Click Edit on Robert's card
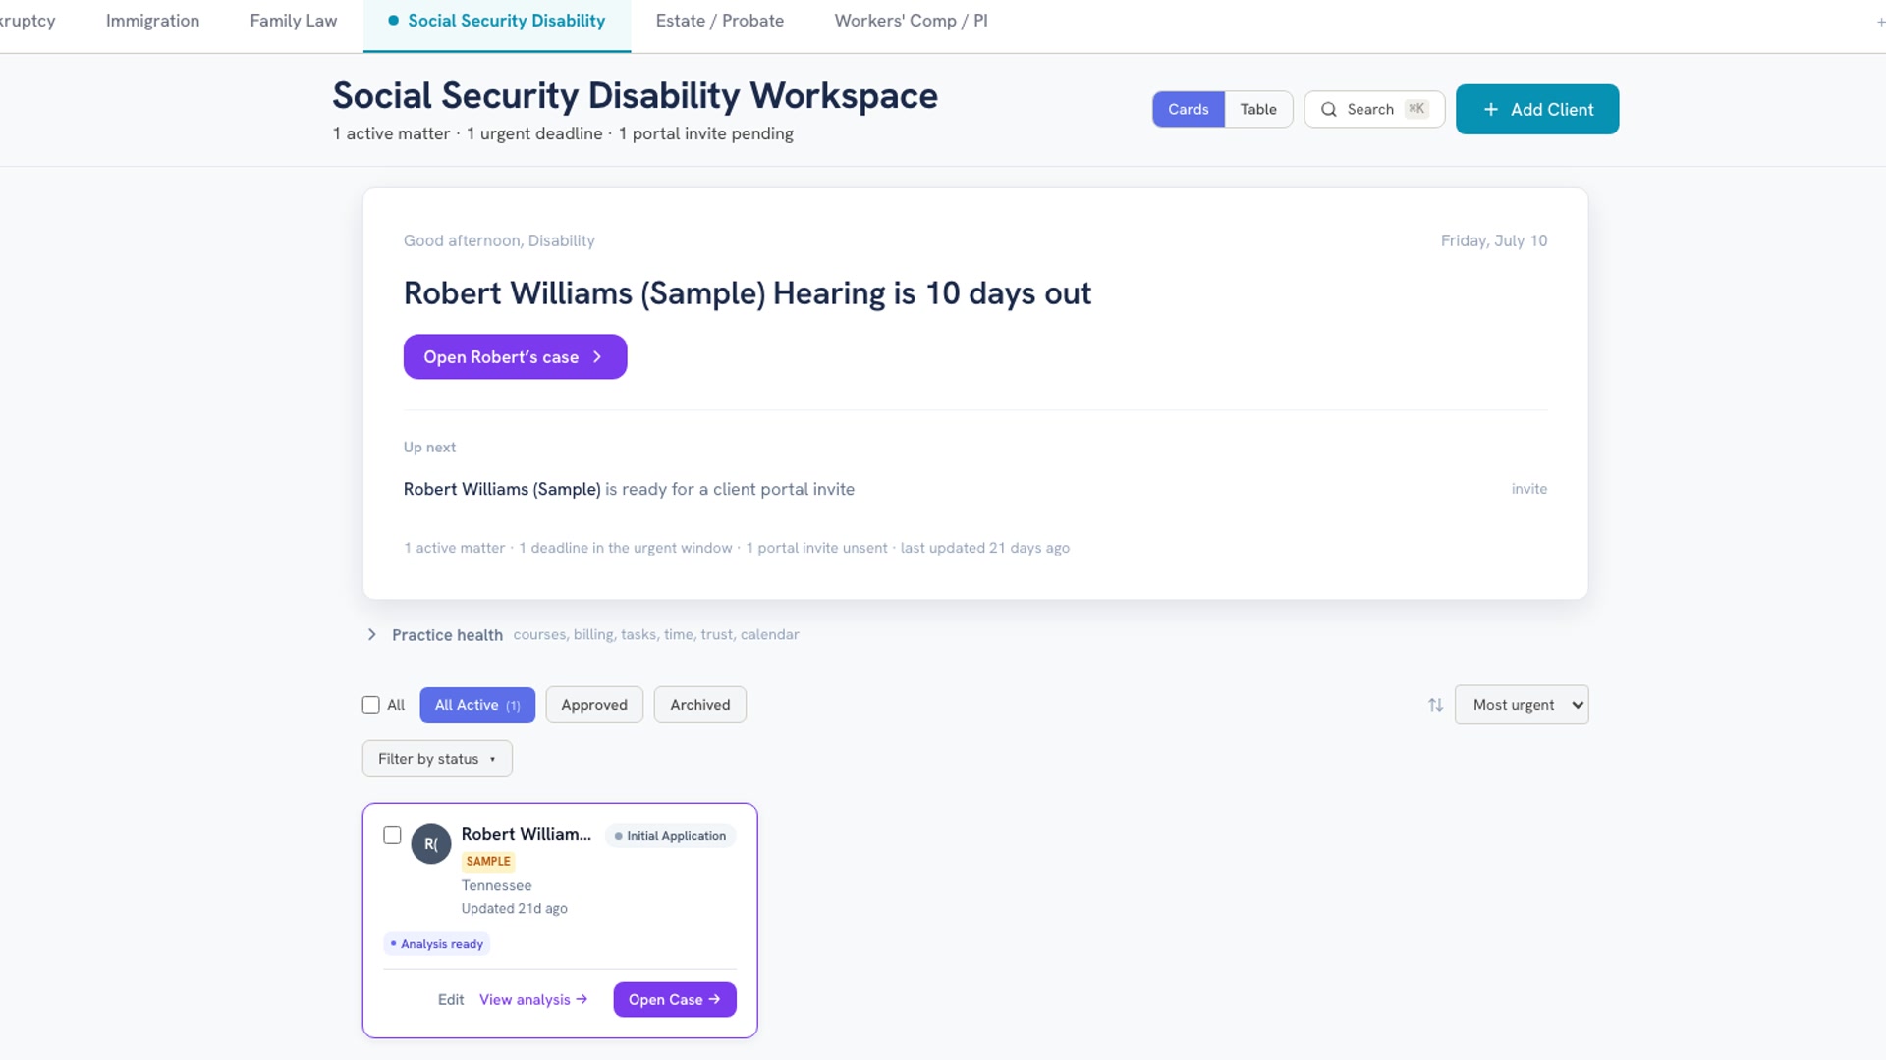1886x1060 pixels. point(450,999)
